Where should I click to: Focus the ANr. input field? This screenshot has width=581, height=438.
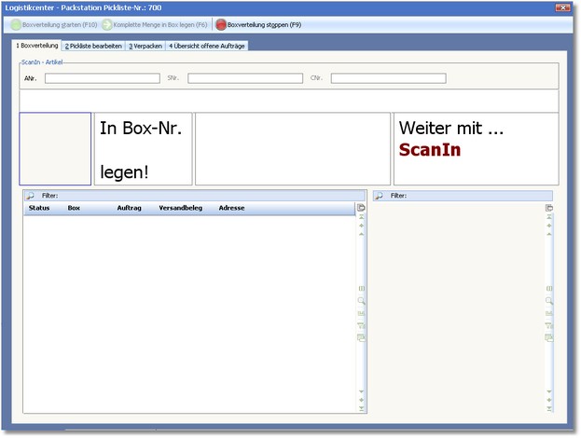[102, 78]
